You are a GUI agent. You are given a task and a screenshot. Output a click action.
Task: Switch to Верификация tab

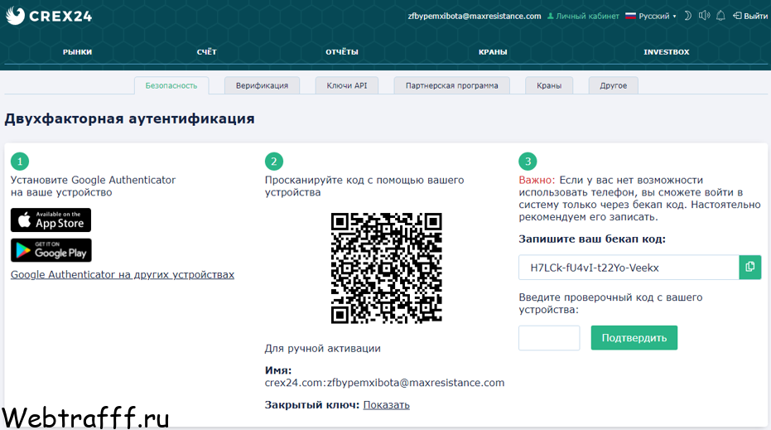pos(262,85)
